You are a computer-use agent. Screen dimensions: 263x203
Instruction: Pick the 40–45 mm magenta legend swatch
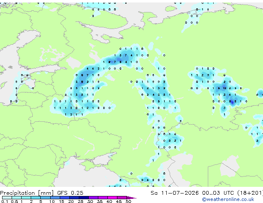point(112,198)
